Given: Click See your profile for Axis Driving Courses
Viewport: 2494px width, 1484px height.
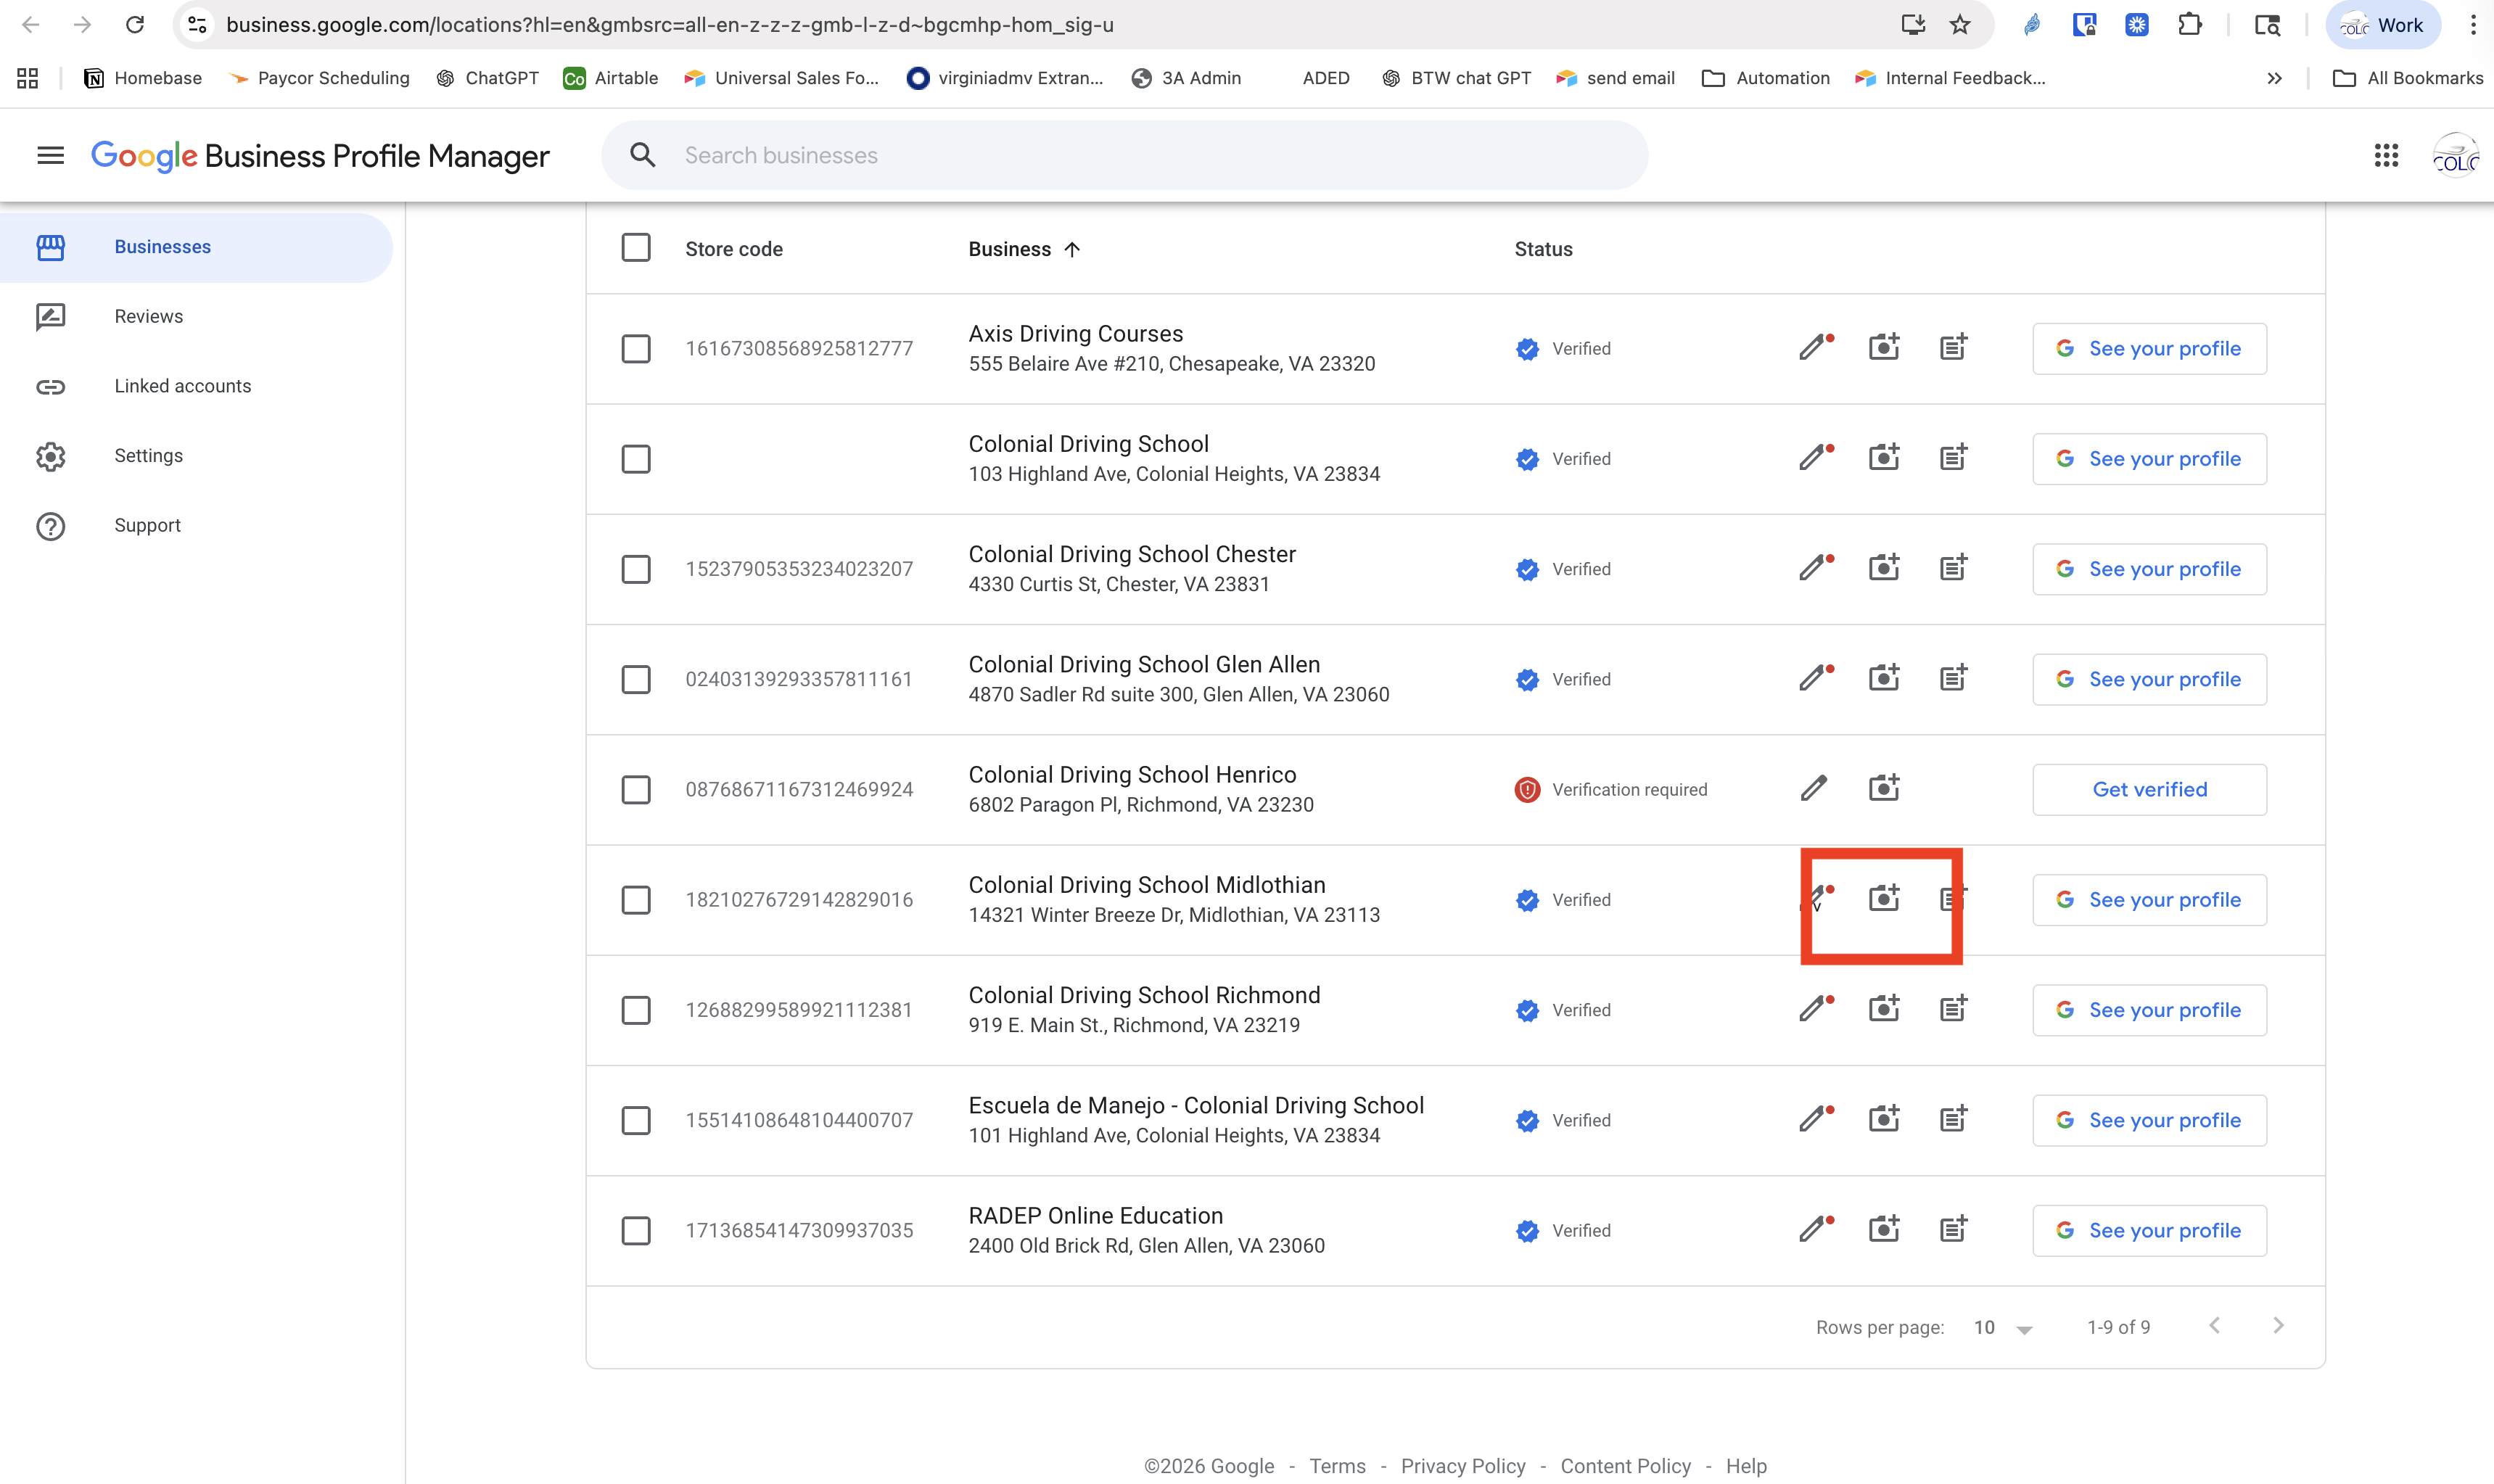Looking at the screenshot, I should point(2149,349).
